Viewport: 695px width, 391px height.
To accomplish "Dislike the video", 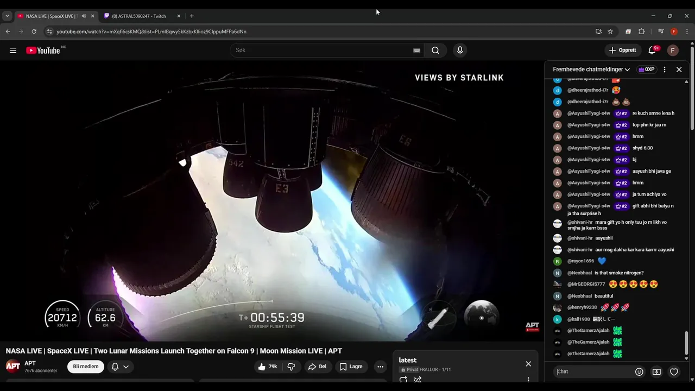I will pyautogui.click(x=291, y=367).
